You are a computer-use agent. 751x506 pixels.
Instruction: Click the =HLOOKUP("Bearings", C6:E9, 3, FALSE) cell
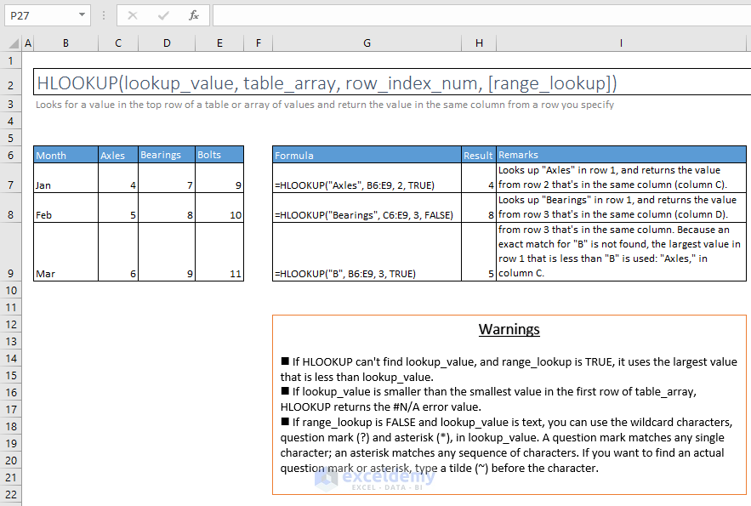367,208
